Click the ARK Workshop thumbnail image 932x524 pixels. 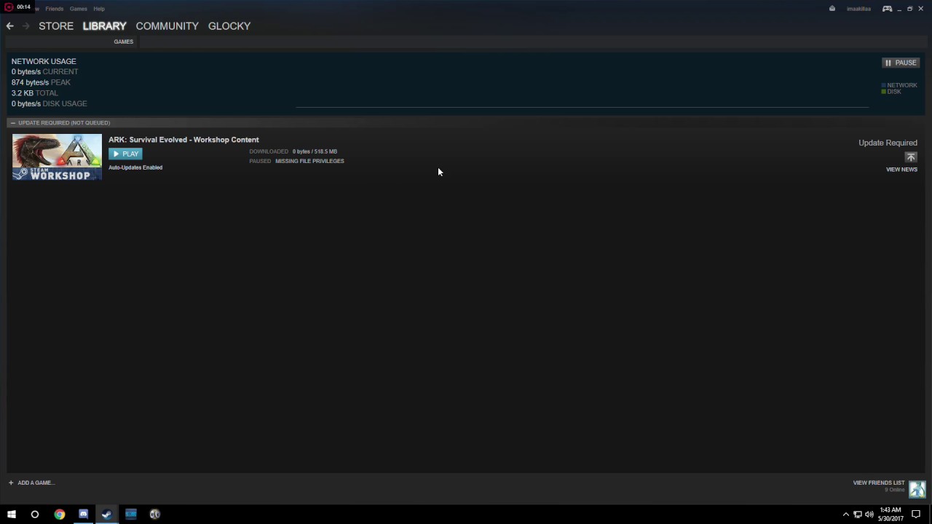point(57,157)
